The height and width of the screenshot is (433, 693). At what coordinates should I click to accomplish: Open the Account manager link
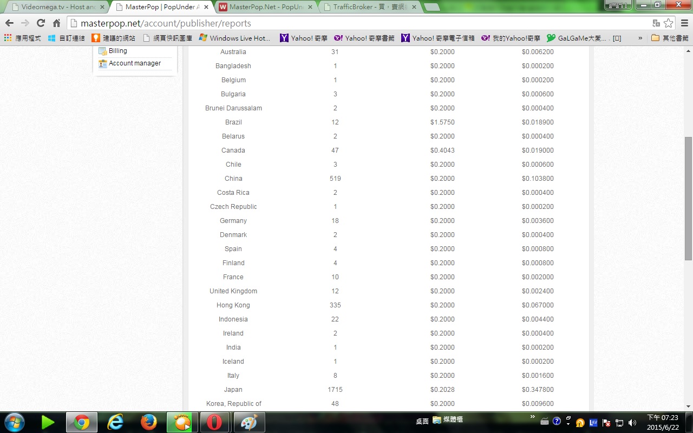(x=134, y=63)
